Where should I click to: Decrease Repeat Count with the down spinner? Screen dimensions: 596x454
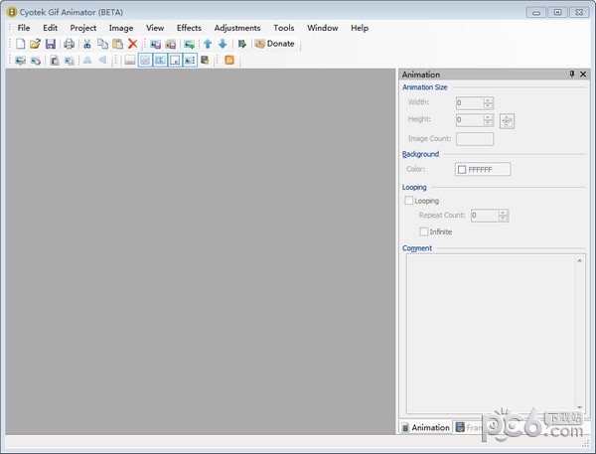tap(503, 219)
